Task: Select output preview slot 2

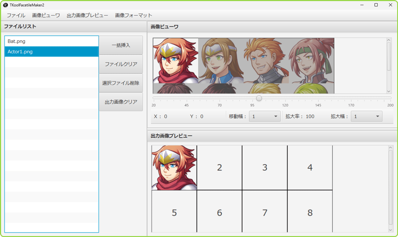Action: click(220, 168)
